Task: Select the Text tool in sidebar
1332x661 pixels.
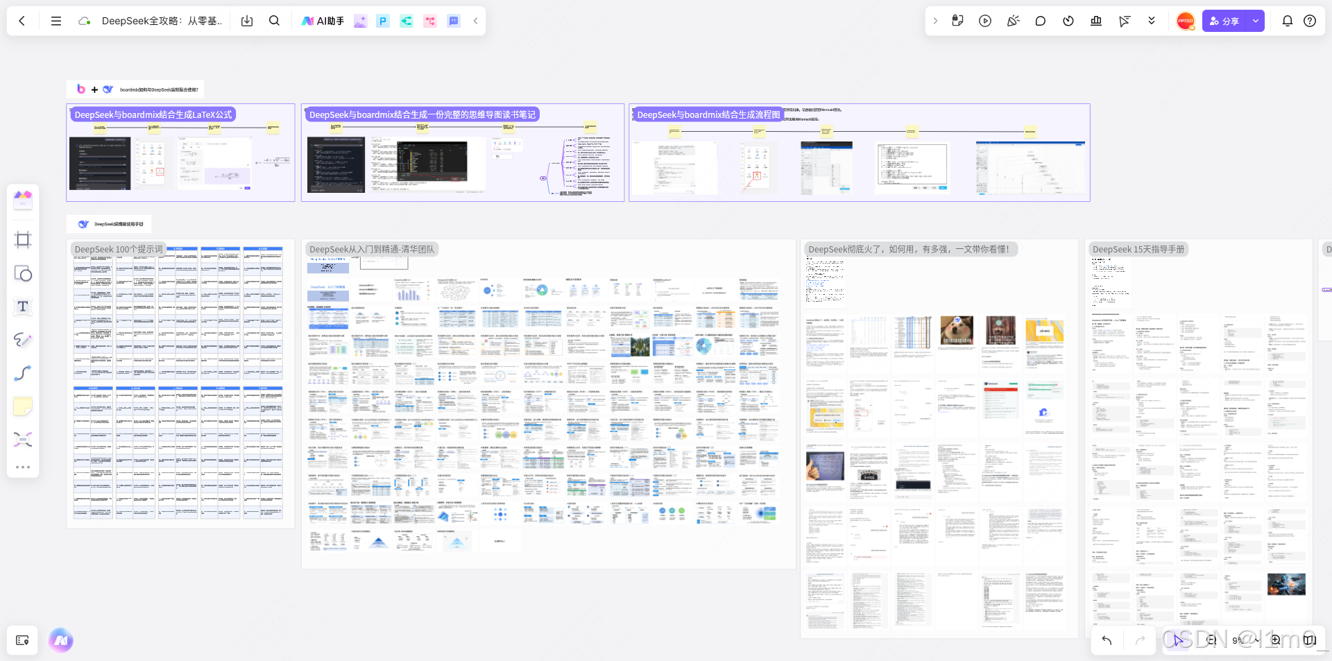Action: [23, 307]
